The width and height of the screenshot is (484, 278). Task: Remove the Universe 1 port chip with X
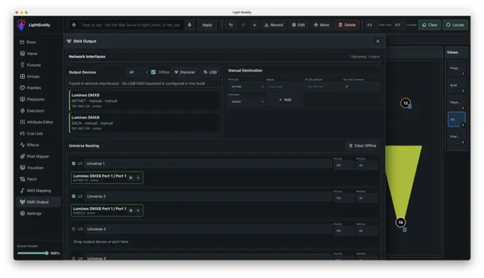pyautogui.click(x=138, y=178)
